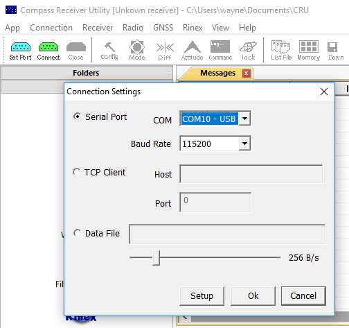The width and height of the screenshot is (349, 328).
Task: Open the Receiver menu
Action: click(x=98, y=28)
